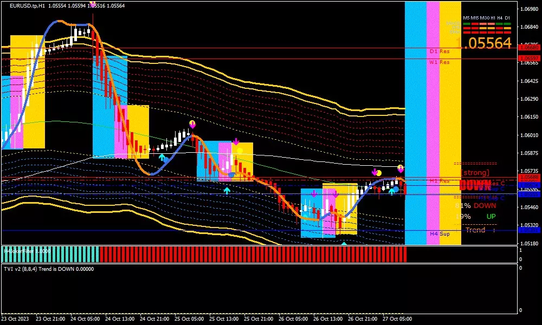
Task: Click the magenta sell arrow above the 25 Oct 13:00 yellow box
Action: click(x=236, y=141)
